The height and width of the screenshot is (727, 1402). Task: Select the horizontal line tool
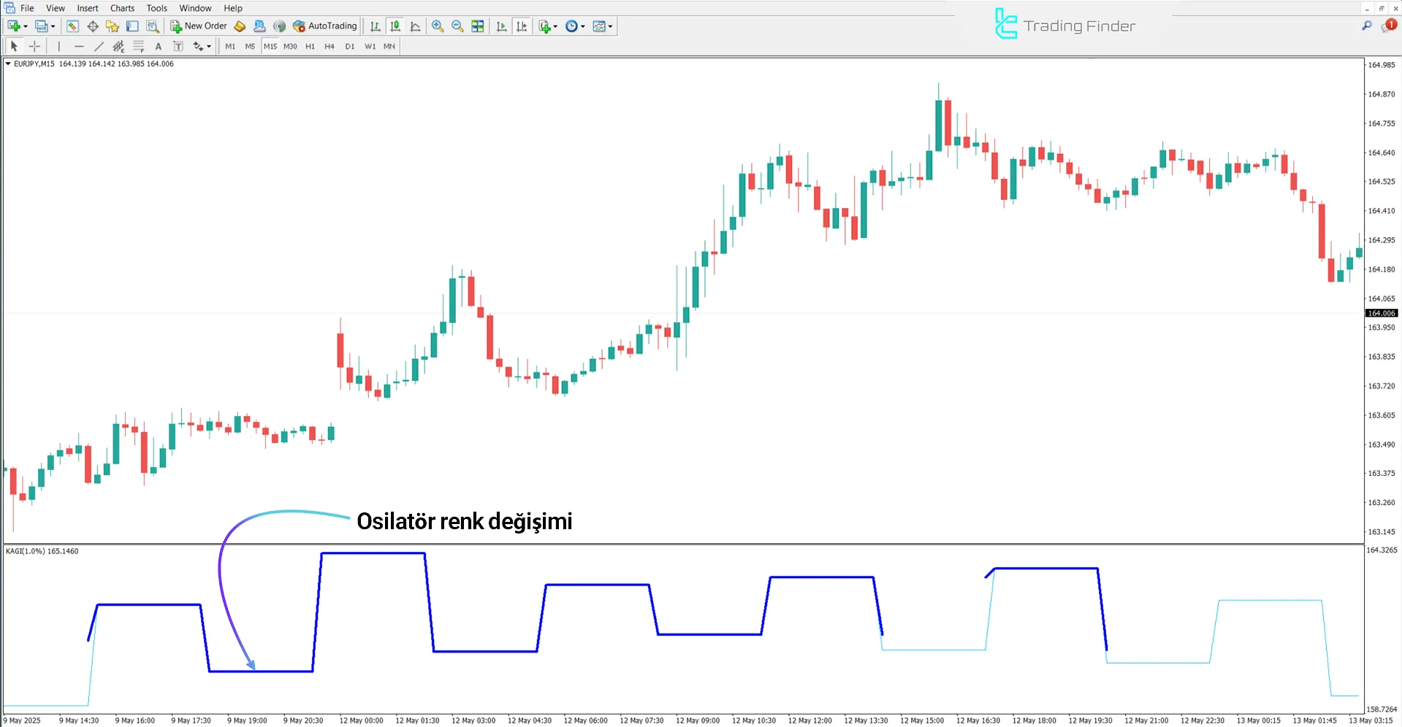point(79,46)
